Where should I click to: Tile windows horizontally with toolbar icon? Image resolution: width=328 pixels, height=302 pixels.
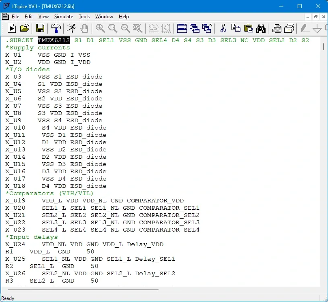[182, 28]
